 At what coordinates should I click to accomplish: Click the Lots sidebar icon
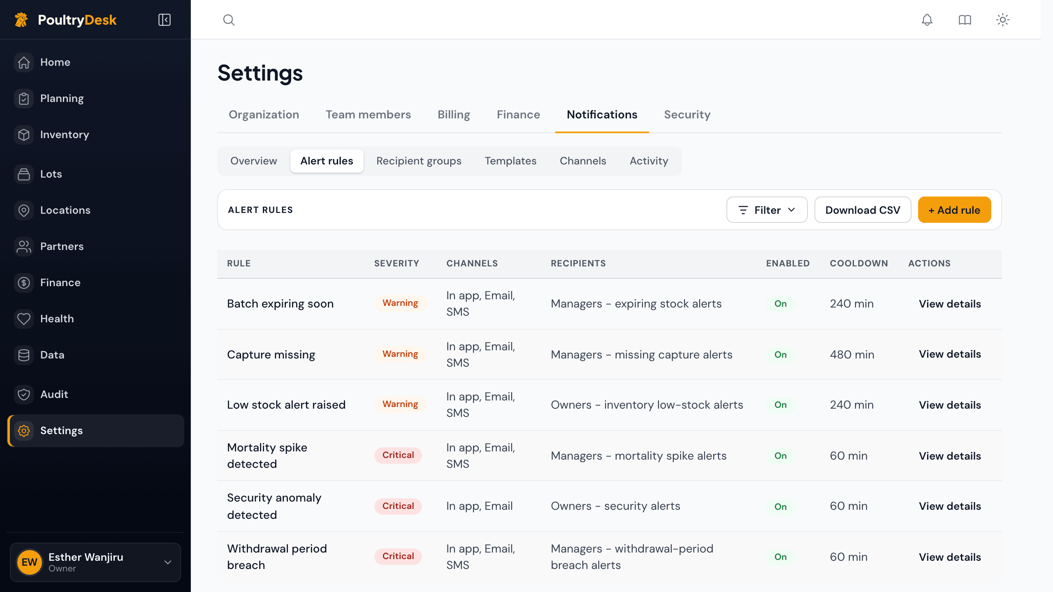point(24,174)
